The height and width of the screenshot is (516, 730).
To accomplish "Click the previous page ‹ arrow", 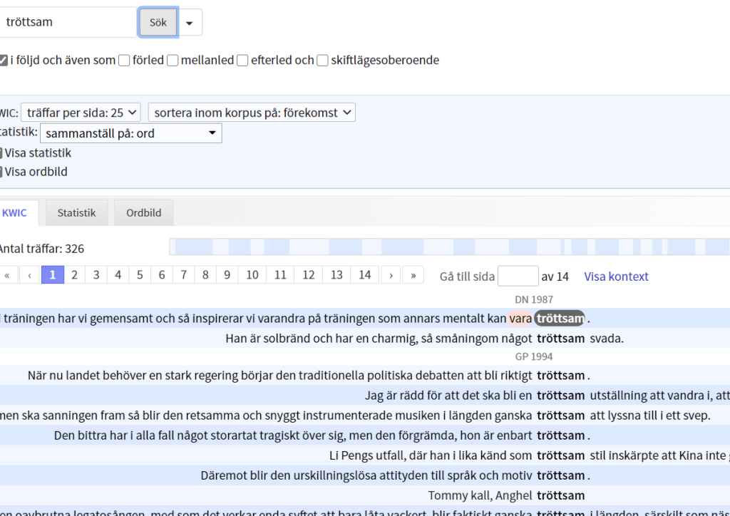I will click(x=30, y=275).
